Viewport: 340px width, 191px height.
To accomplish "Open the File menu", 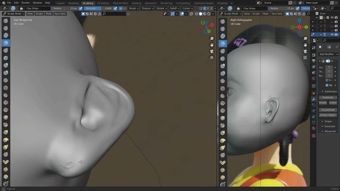I will click(x=9, y=3).
